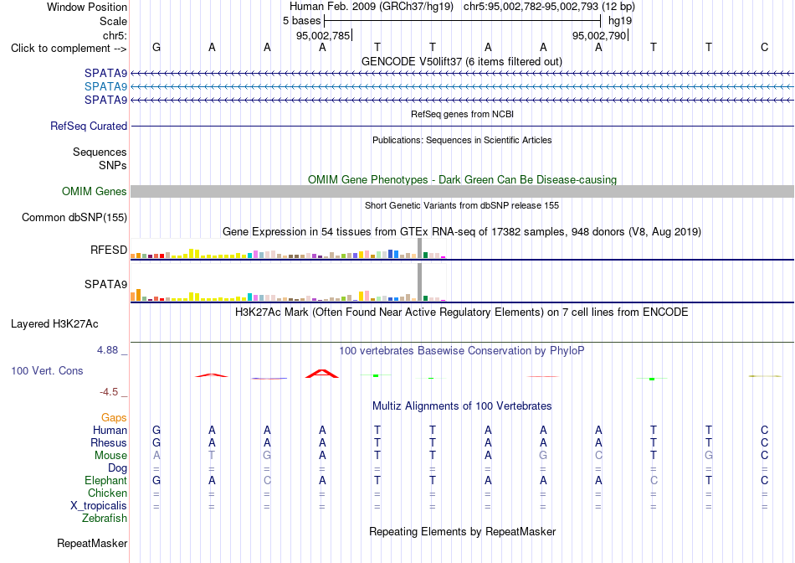Click the Sequences track label

[100, 152]
